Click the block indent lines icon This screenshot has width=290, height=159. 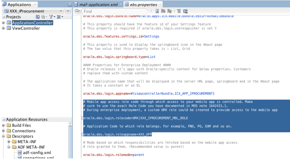pyautogui.click(x=179, y=11)
